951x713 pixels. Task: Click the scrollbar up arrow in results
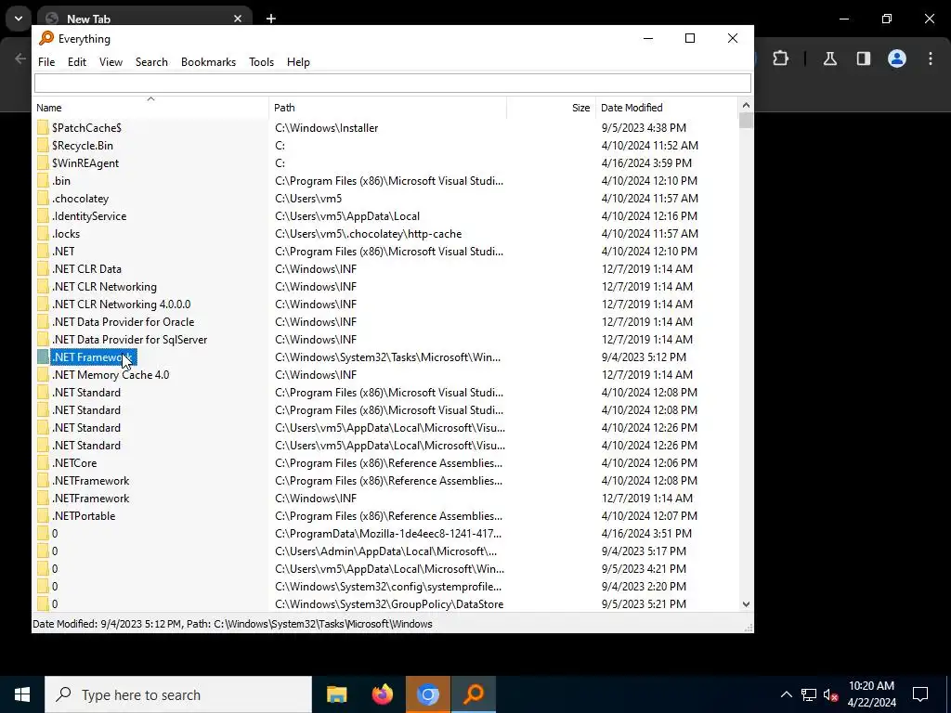click(746, 106)
